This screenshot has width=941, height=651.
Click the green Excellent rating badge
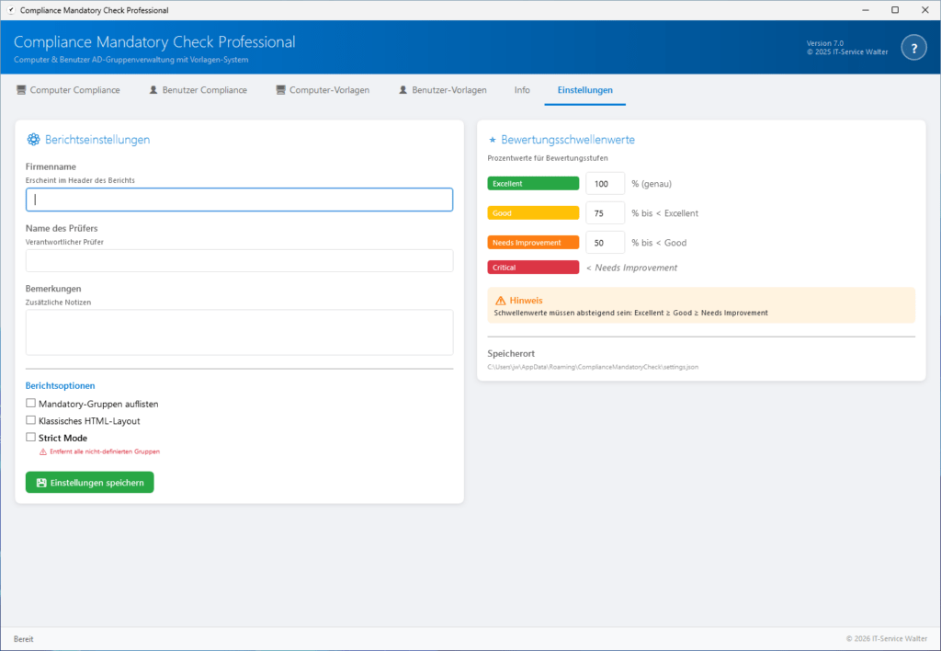(533, 183)
